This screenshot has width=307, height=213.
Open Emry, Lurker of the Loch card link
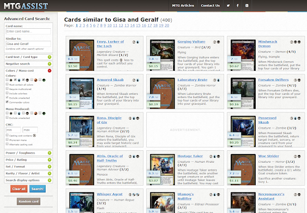click(110, 44)
